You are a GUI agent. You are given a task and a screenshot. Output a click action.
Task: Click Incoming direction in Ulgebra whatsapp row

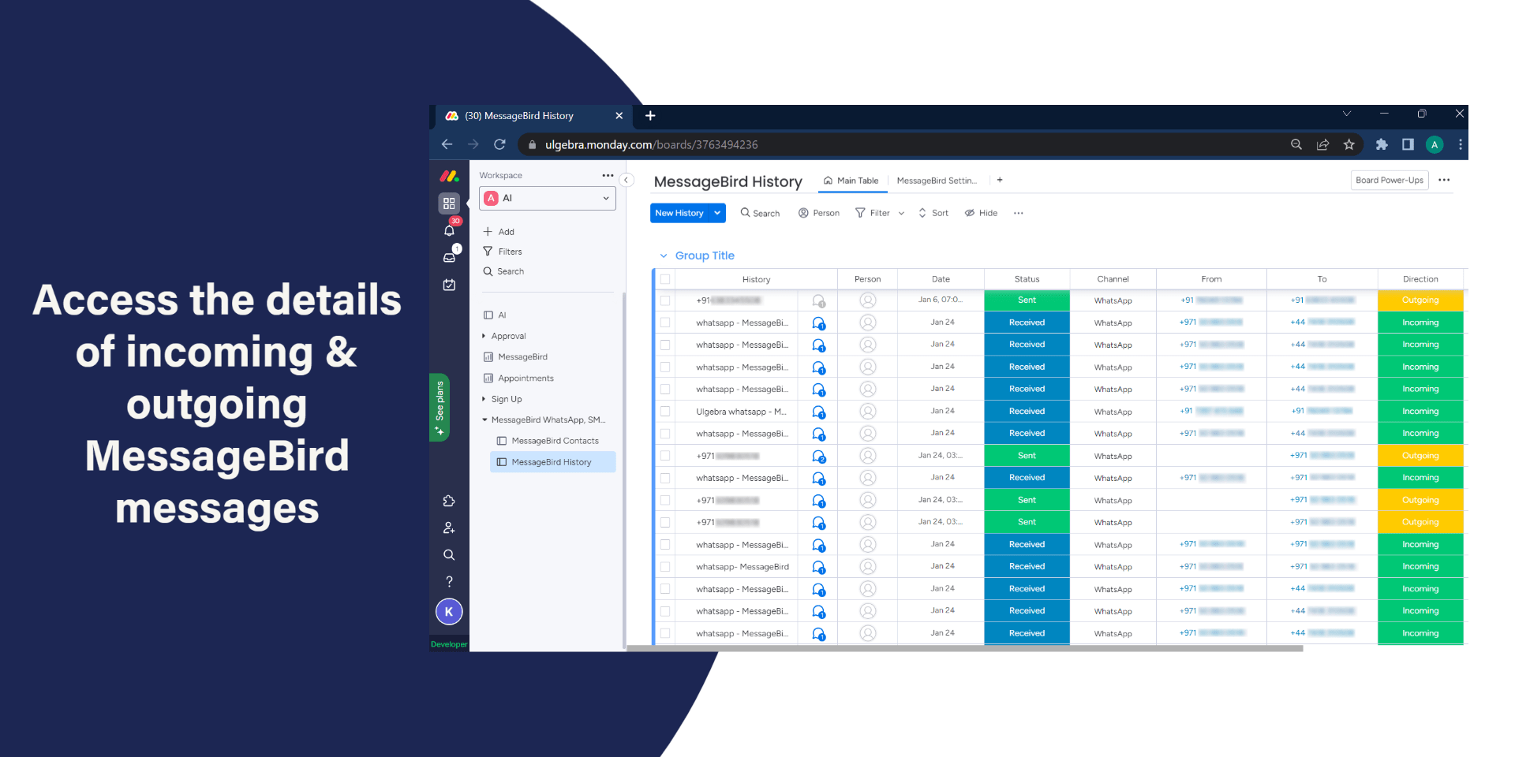[1420, 412]
